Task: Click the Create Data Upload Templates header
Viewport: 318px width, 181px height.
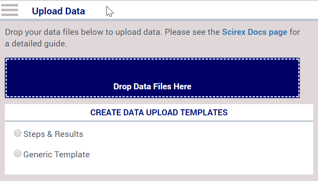Action: [159, 113]
